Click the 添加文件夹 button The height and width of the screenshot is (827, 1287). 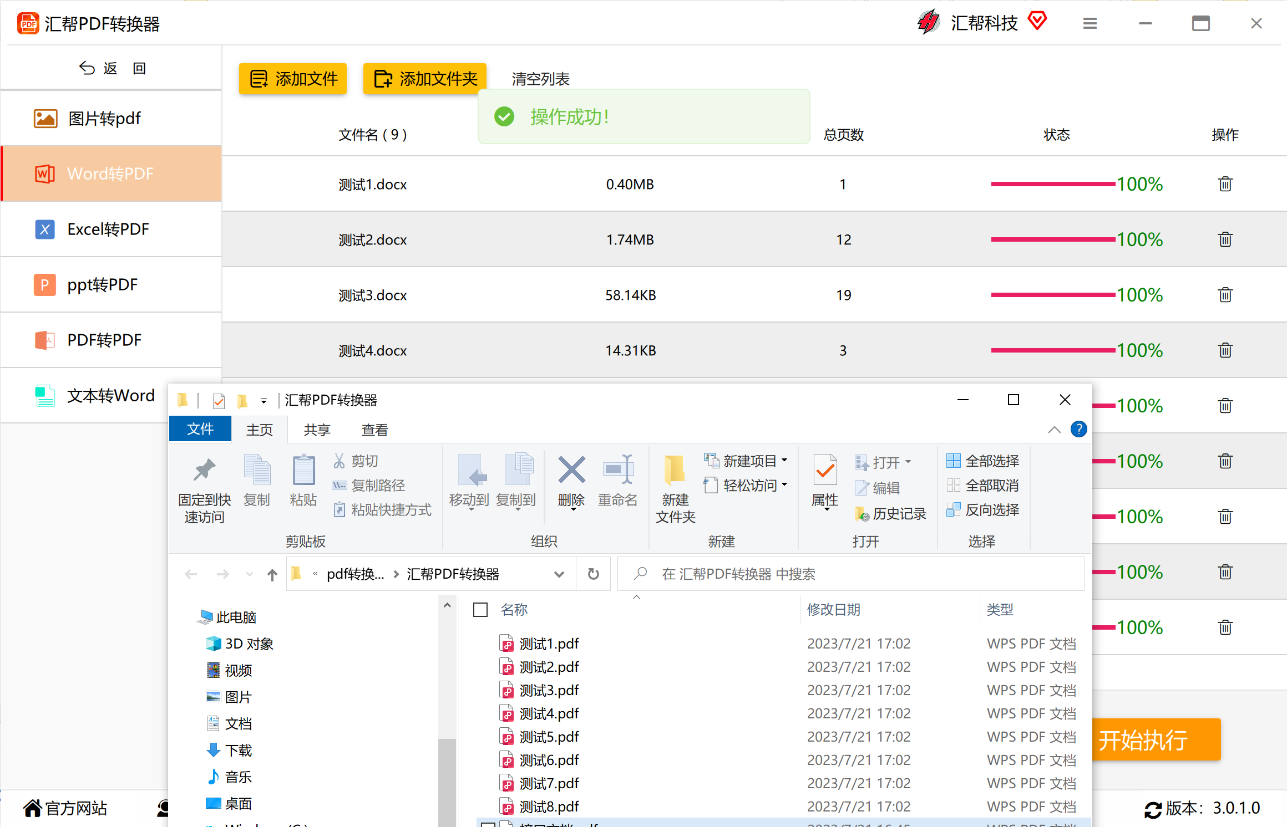[x=425, y=79]
